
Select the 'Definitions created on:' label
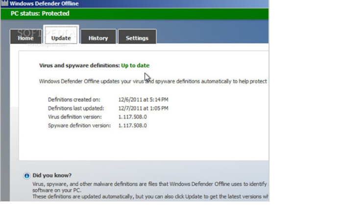(x=74, y=100)
